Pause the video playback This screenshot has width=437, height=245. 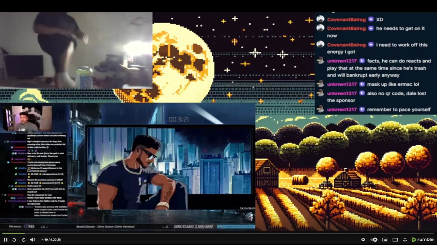click(x=6, y=240)
